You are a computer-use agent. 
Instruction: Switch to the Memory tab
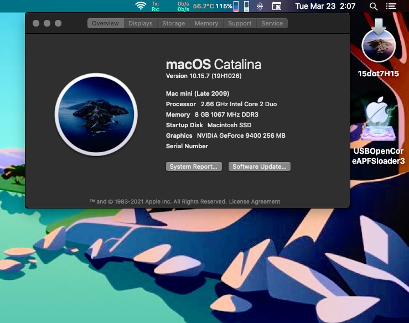click(206, 23)
